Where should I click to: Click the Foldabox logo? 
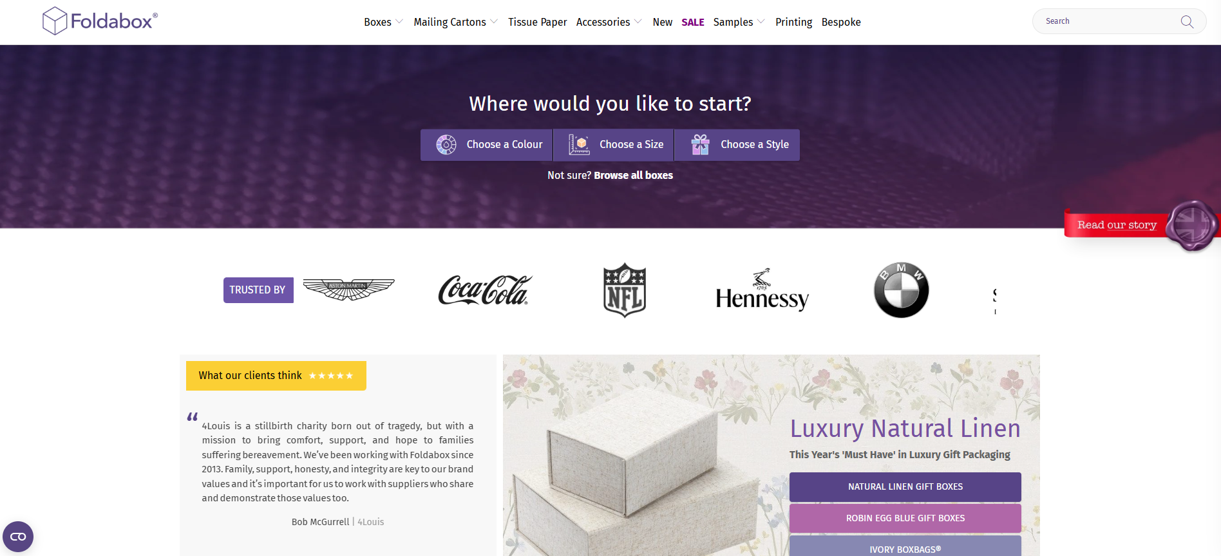point(100,21)
